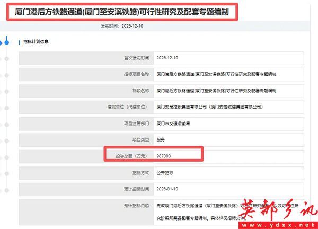The height and width of the screenshot is (229, 318).
Task: Click the 预计招标时间 value 2026-01-10
Action: pos(169,189)
